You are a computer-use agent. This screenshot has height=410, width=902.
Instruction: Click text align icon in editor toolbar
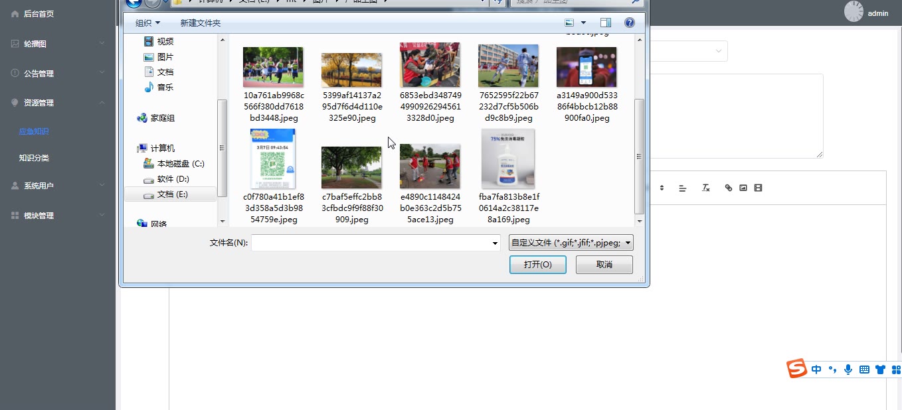[x=682, y=188]
